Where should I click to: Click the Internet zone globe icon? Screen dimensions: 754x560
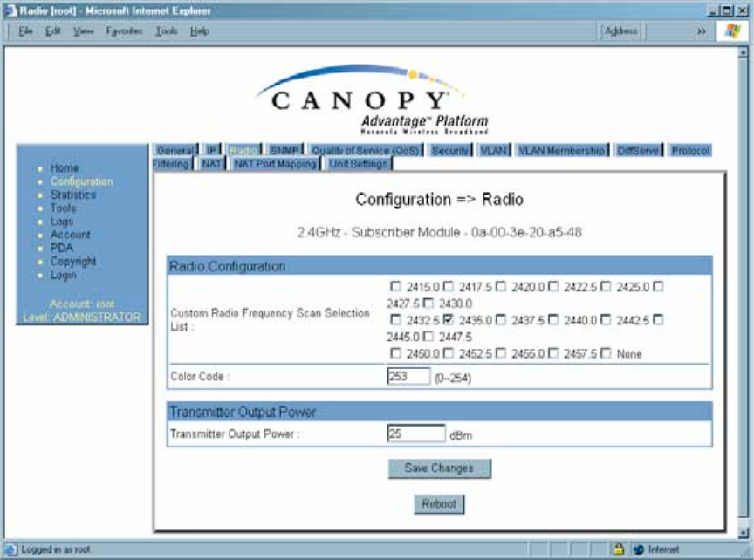[639, 549]
